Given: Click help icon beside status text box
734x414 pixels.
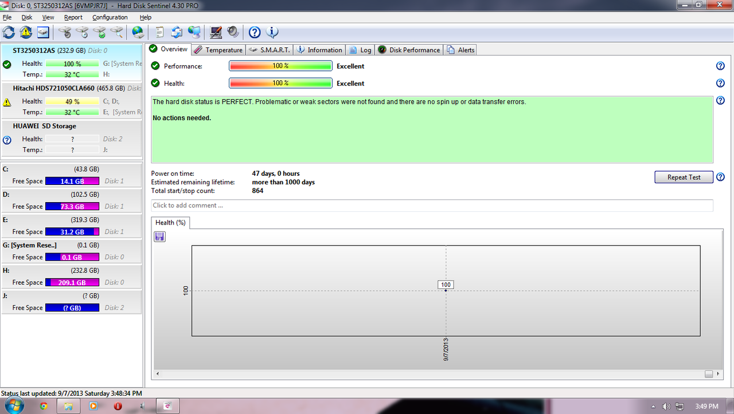Looking at the screenshot, I should (x=721, y=101).
